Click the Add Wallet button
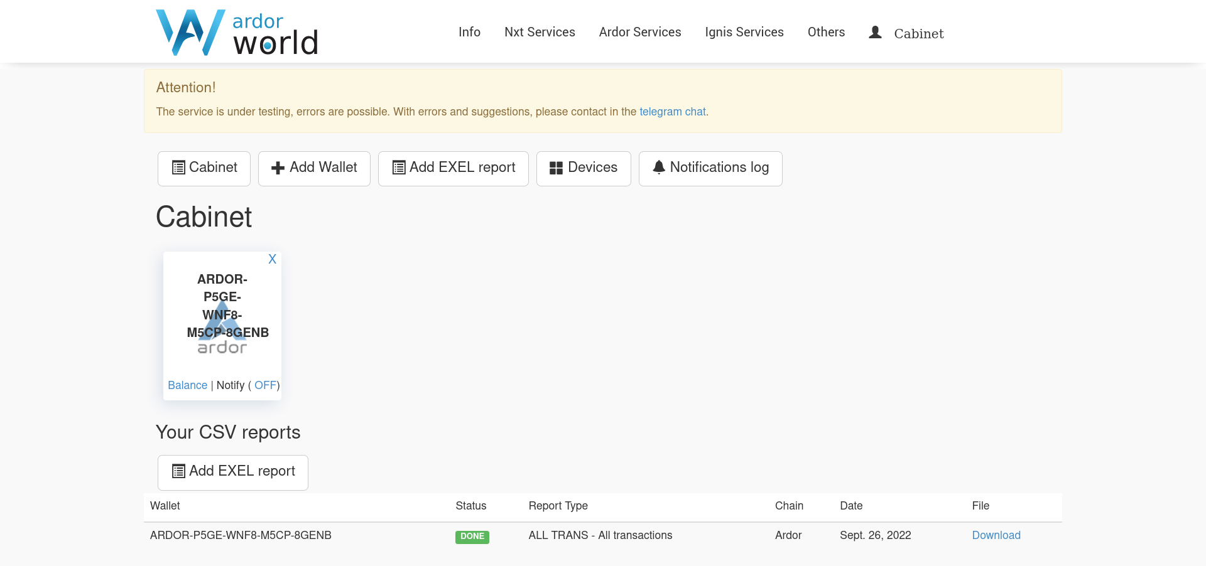The image size is (1206, 566). click(x=314, y=169)
